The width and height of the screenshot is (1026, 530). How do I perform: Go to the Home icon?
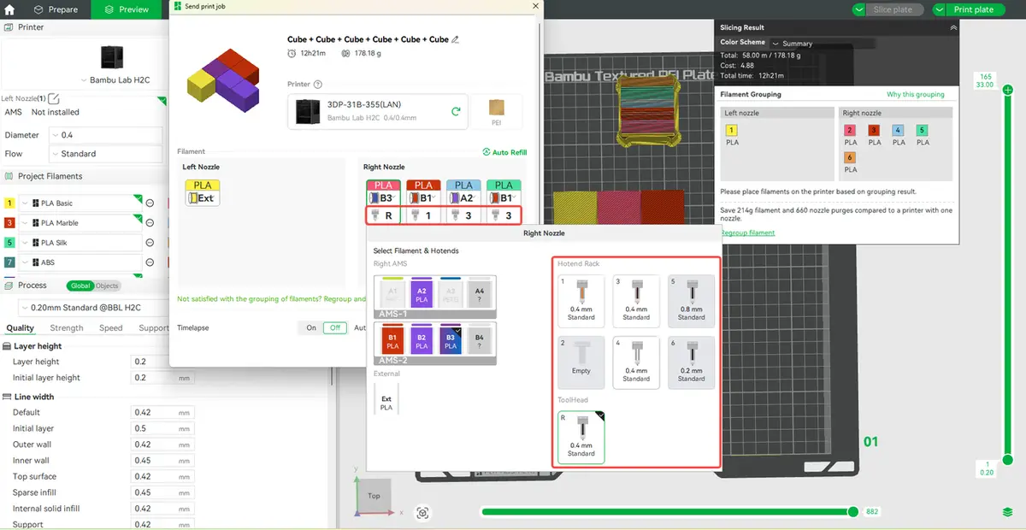[9, 9]
